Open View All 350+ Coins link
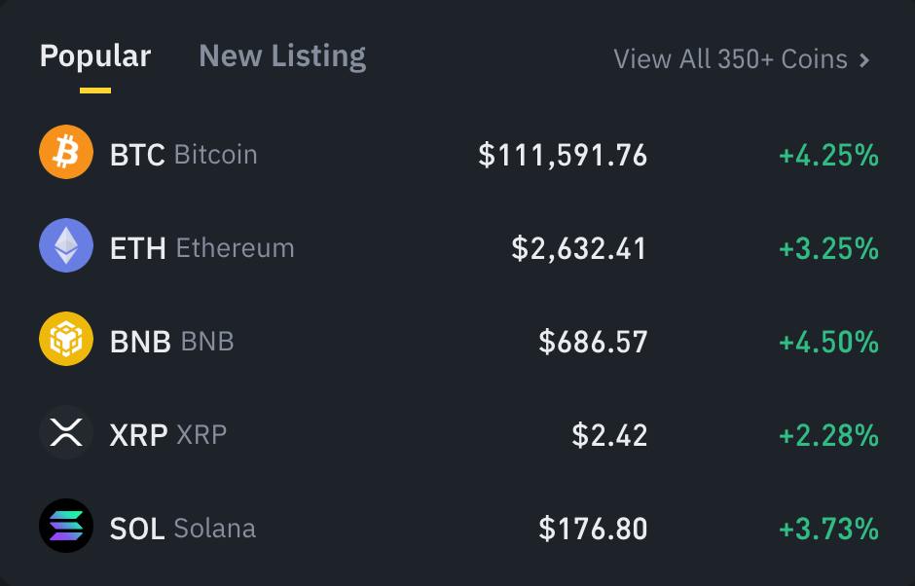Viewport: 915px width, 586px height. (x=742, y=59)
